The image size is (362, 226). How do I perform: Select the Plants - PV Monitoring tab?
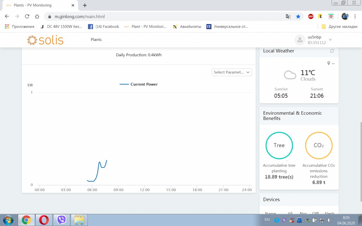coord(39,5)
